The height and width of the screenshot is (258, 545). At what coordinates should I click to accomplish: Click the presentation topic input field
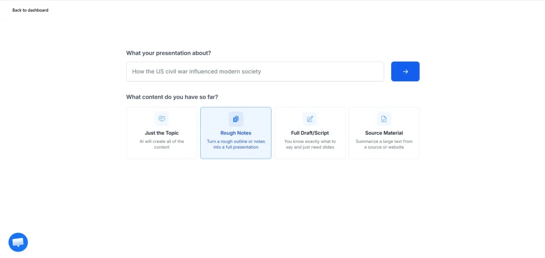click(x=255, y=72)
